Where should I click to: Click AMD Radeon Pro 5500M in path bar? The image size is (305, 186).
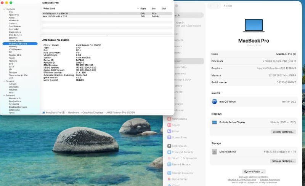[x=120, y=113]
